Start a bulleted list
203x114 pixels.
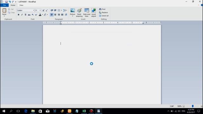59,10
